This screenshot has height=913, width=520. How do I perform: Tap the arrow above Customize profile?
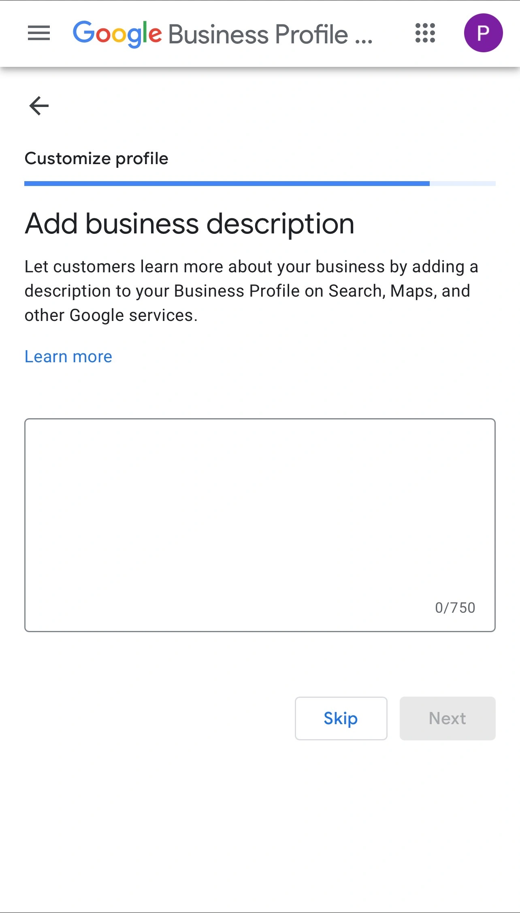click(38, 106)
